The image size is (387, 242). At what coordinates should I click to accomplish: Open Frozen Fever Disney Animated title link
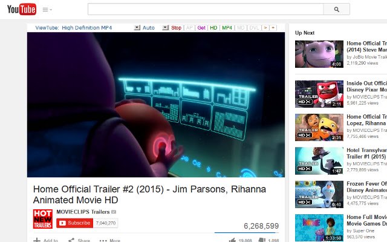pos(367,187)
